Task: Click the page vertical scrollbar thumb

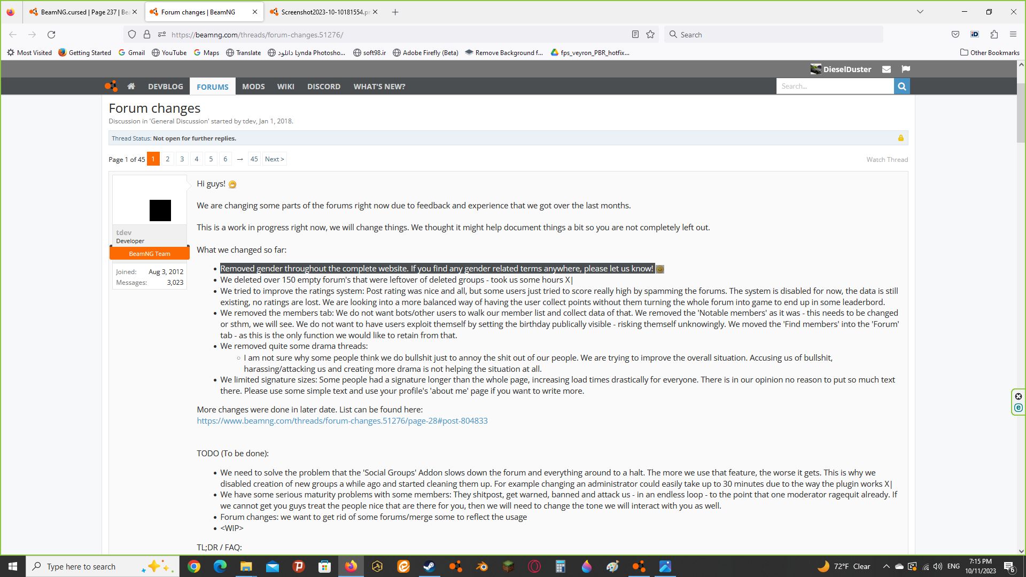Action: [x=1021, y=112]
